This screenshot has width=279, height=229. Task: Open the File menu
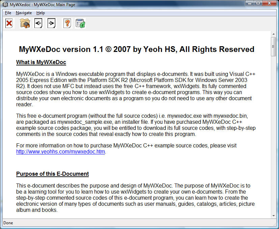pyautogui.click(x=8, y=13)
